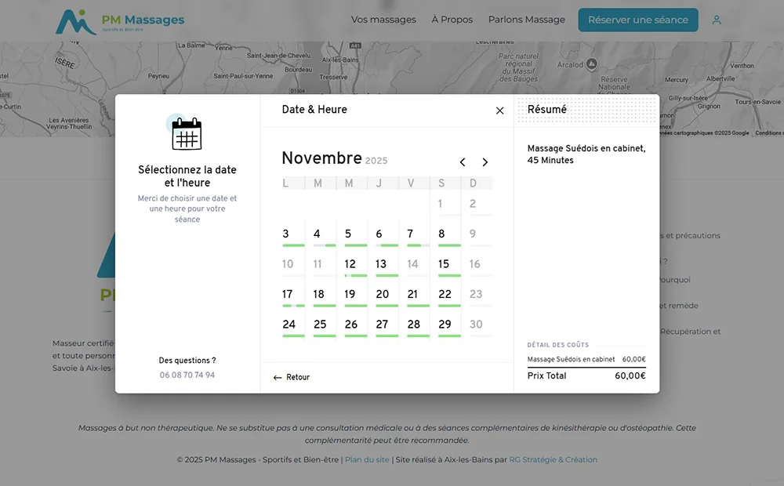Click the PM Massages logo
This screenshot has width=784, height=486.
coord(120,21)
